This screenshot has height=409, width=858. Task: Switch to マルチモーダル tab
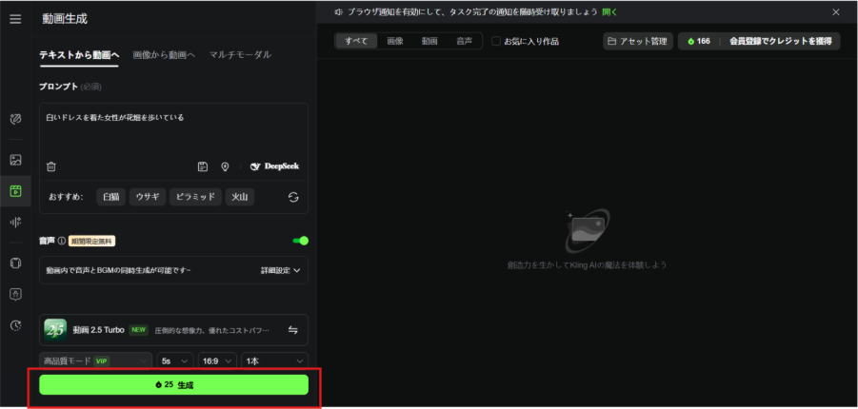240,54
